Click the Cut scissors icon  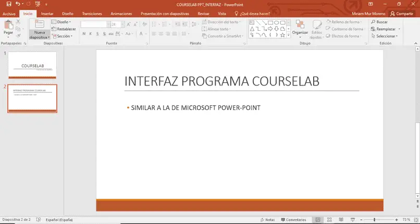point(18,22)
